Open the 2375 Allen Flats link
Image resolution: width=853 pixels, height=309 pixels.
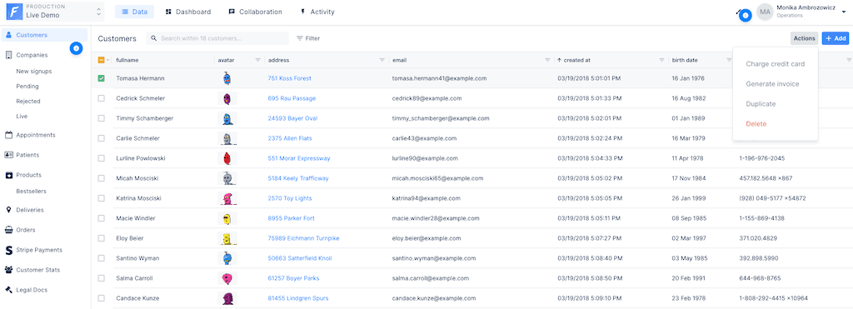[291, 139]
